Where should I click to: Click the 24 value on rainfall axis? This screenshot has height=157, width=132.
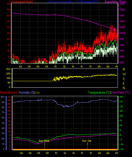[9, 107]
